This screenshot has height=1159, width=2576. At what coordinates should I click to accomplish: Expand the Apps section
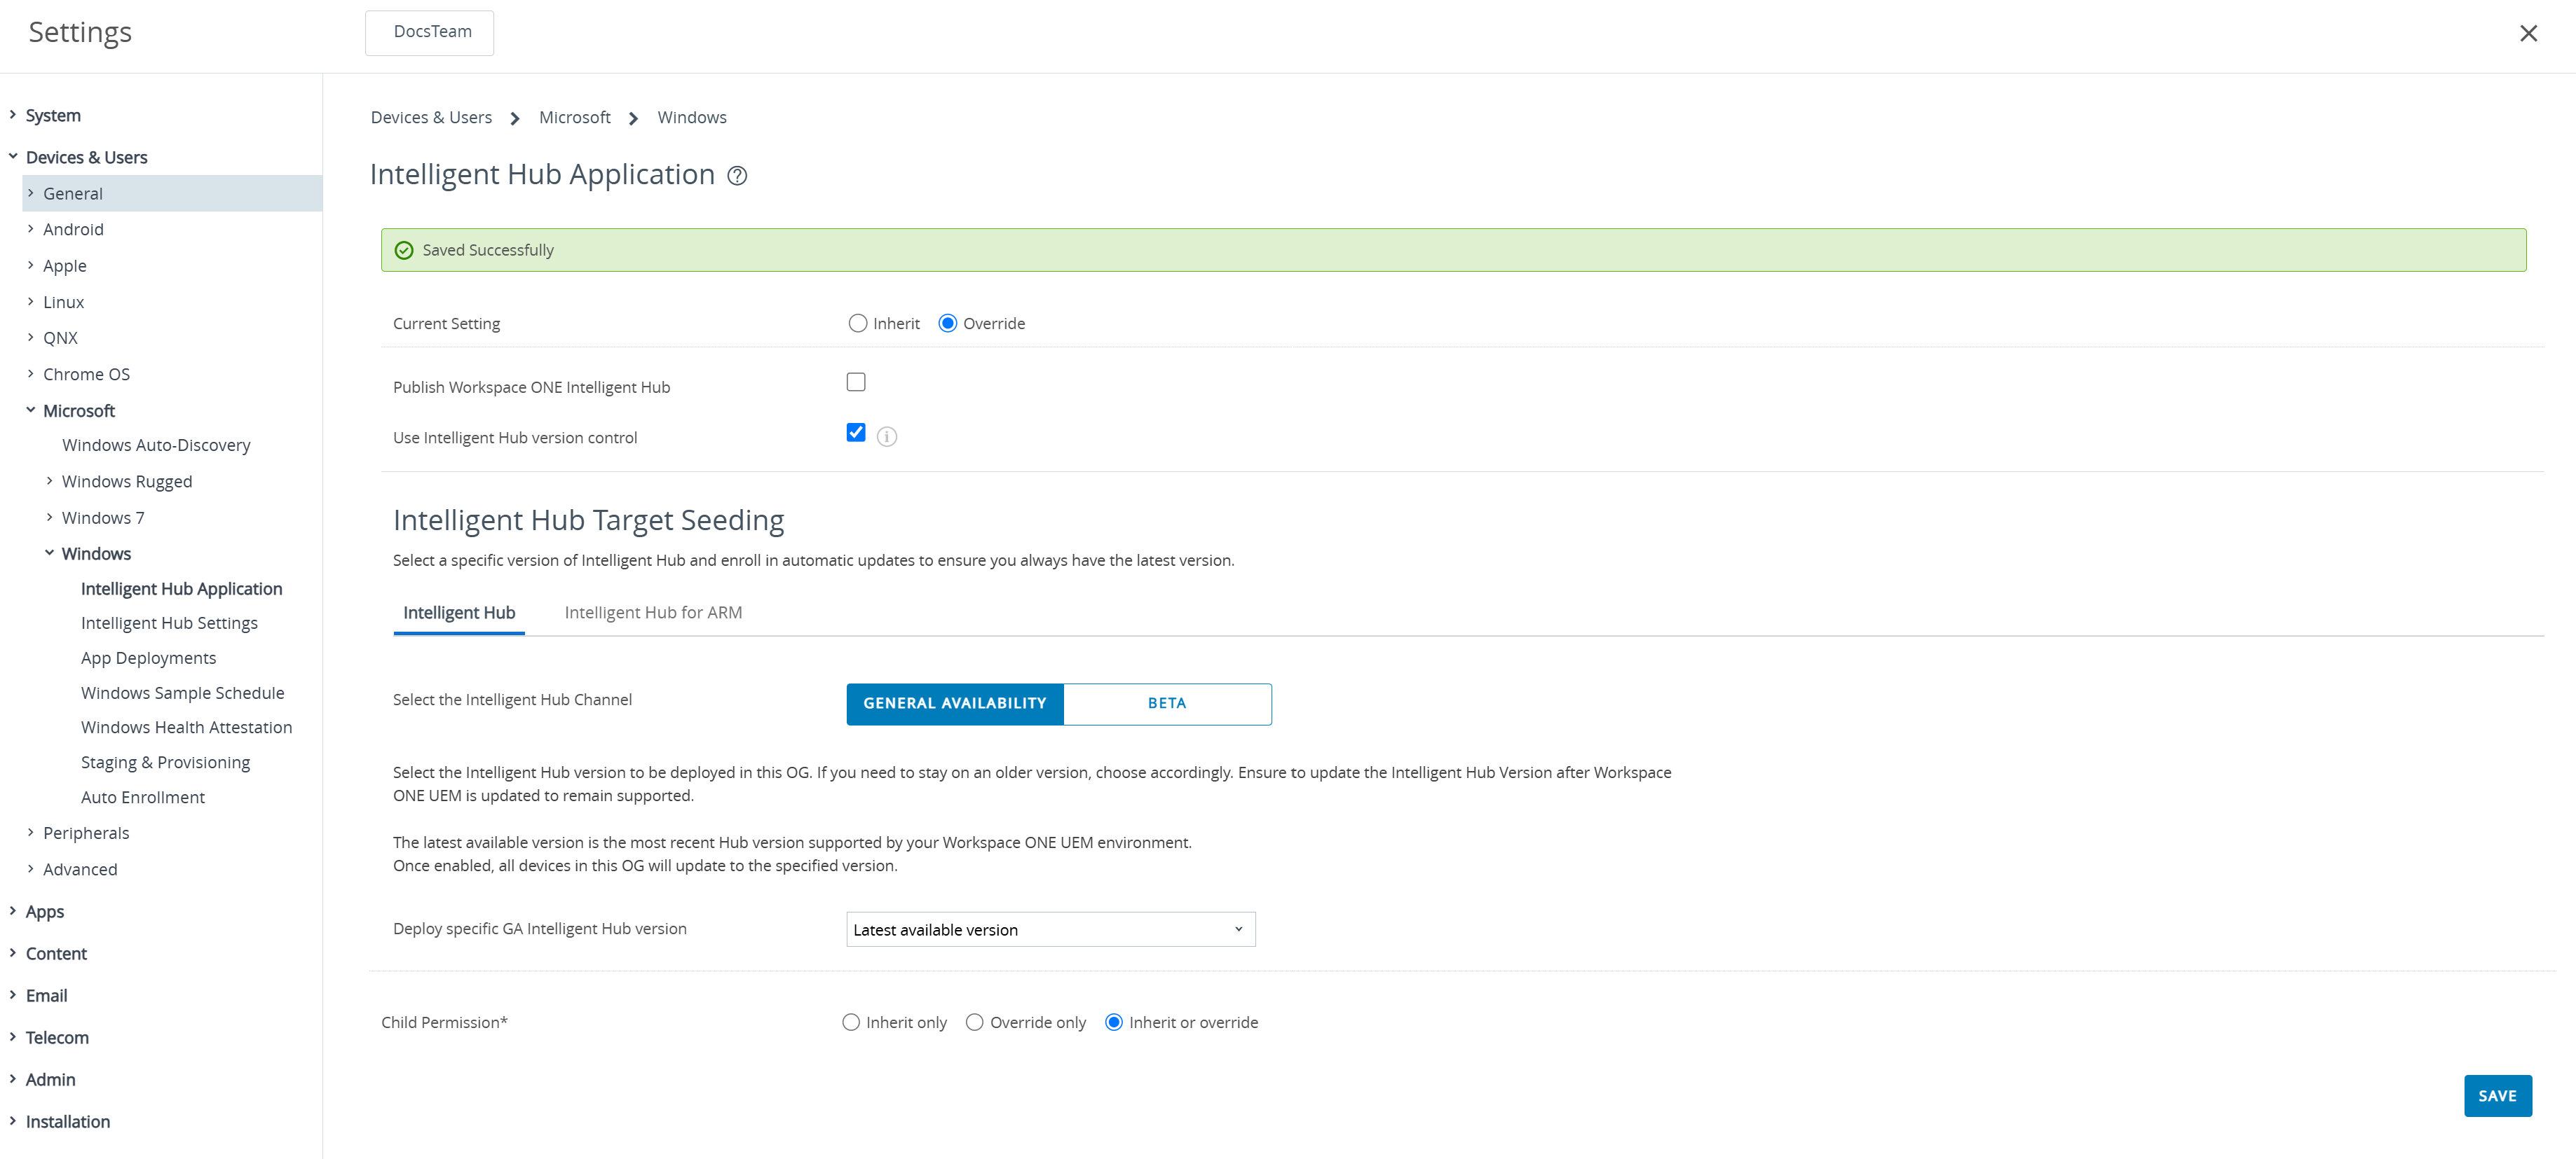point(12,911)
